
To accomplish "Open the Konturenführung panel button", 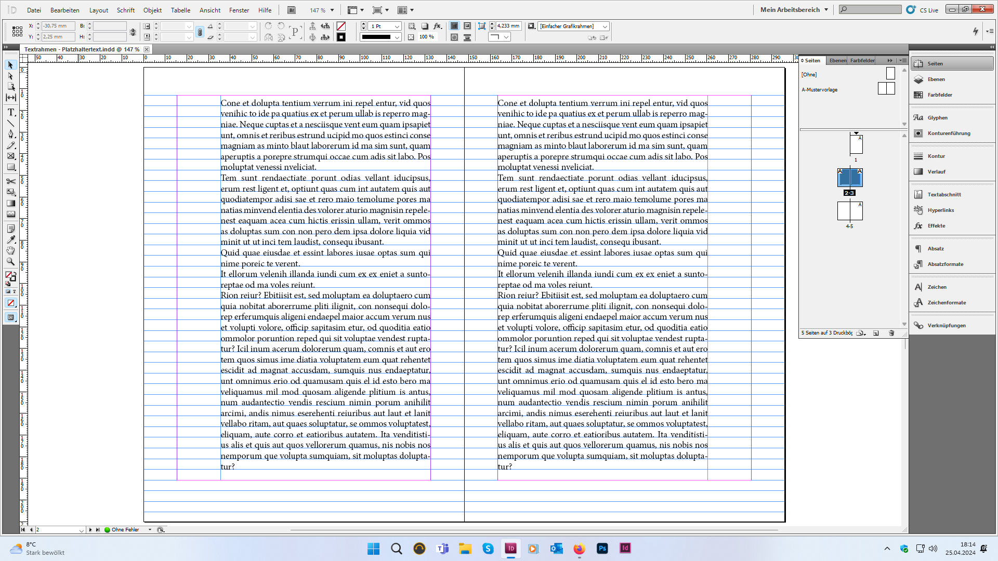I will click(951, 133).
